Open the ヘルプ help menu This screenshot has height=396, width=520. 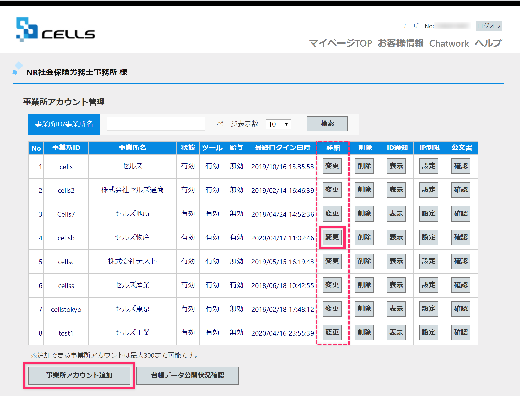click(488, 43)
